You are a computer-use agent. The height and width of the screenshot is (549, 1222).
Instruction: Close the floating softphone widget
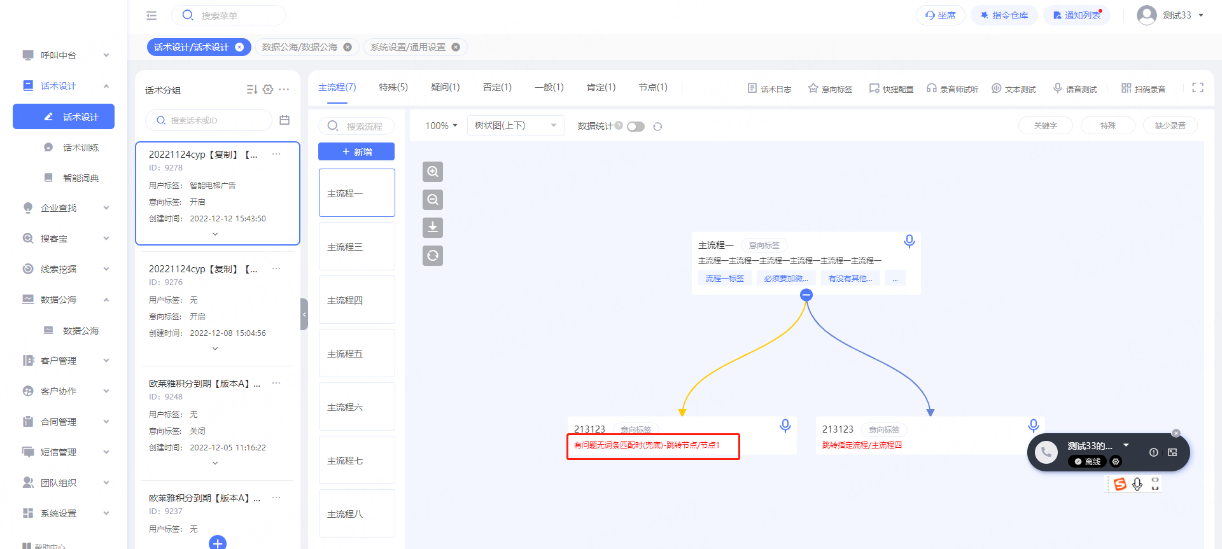1176,433
